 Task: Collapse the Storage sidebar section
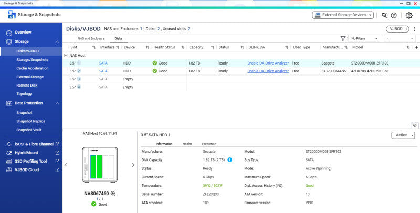tap(57, 42)
